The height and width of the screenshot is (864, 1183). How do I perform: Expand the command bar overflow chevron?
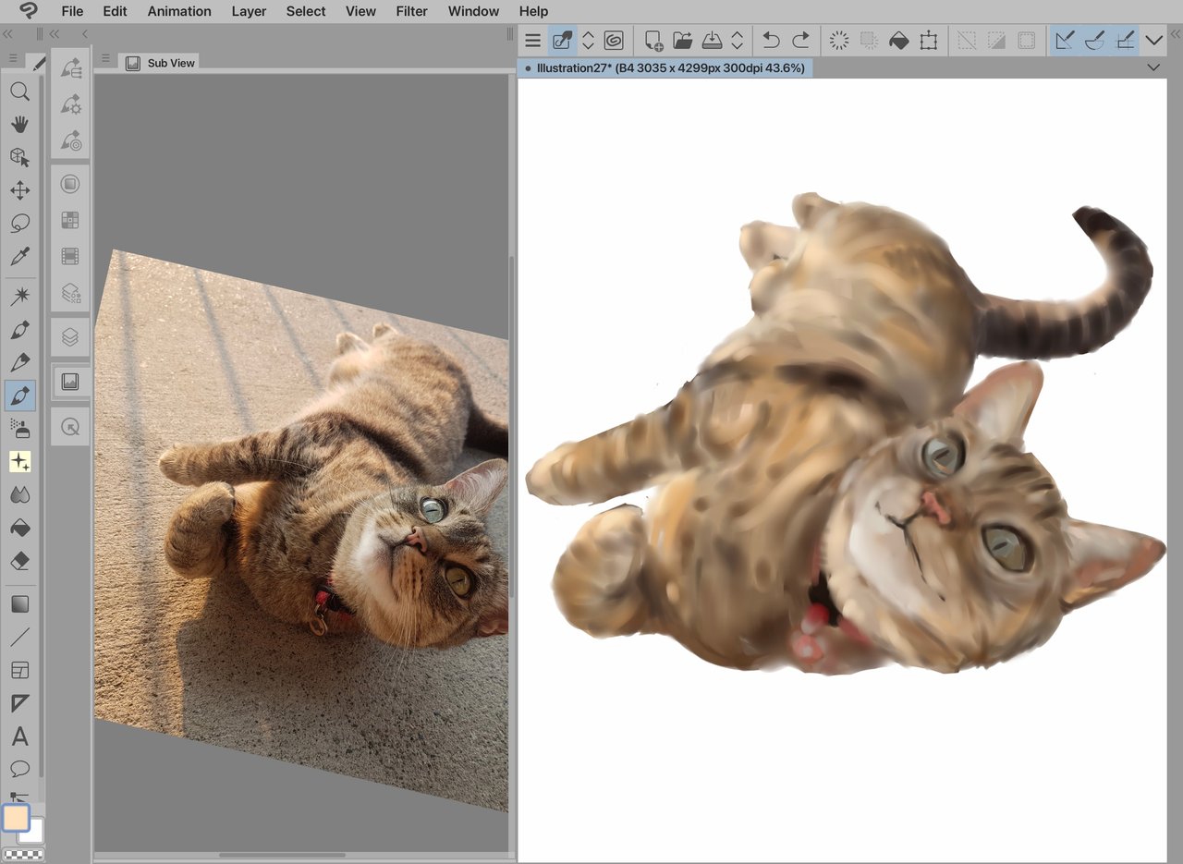[1153, 41]
